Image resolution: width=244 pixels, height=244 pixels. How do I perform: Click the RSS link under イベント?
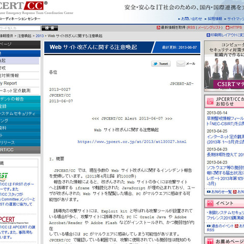[x=210, y=230]
